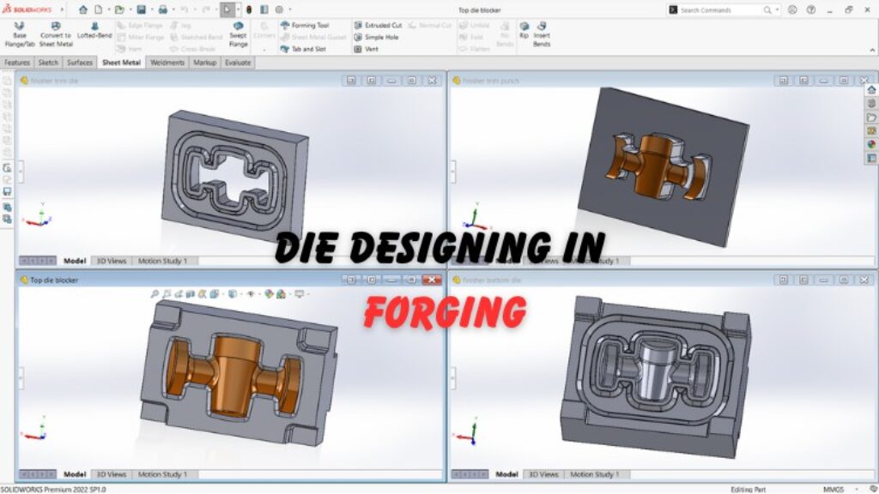879x494 pixels.
Task: Switch to the Weldments tab
Action: [x=168, y=62]
